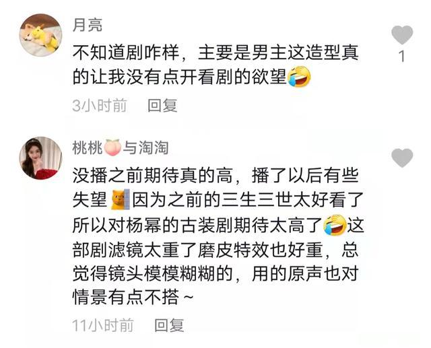Click the like count under the first heart

tap(402, 57)
